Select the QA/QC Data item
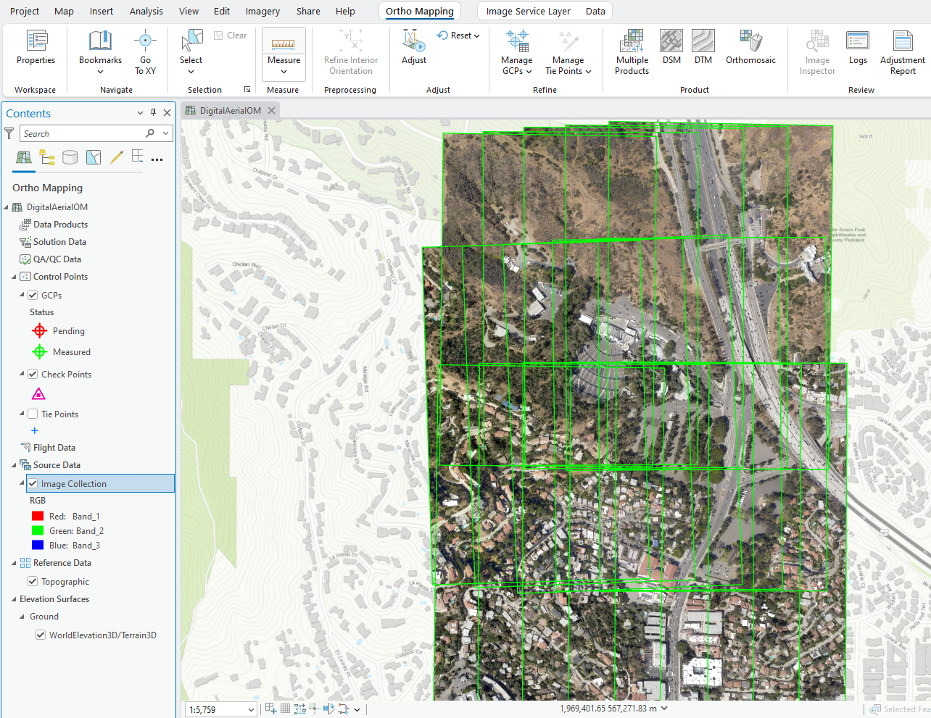 point(57,259)
